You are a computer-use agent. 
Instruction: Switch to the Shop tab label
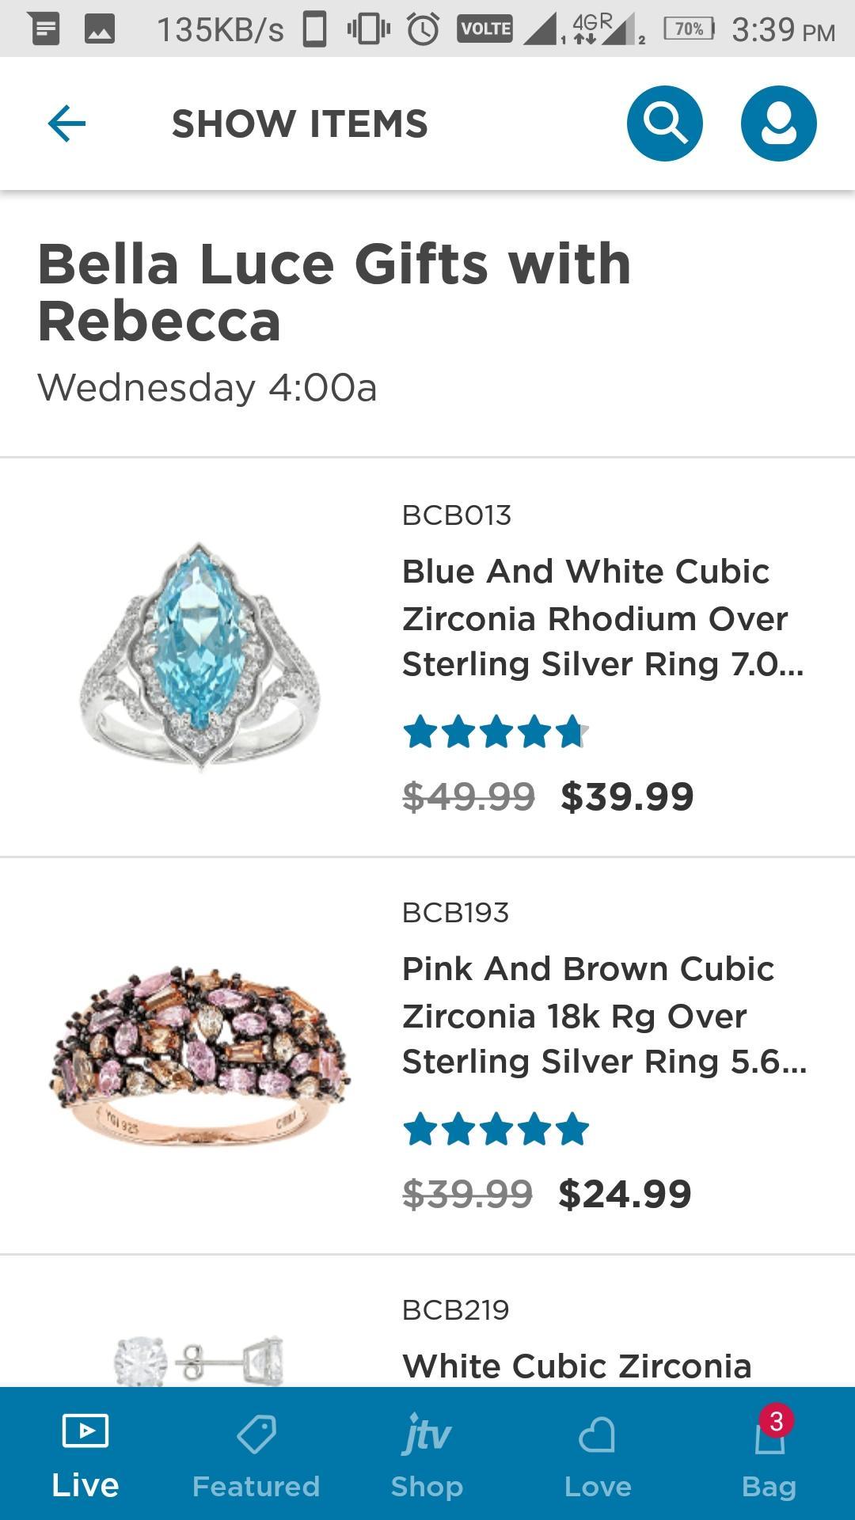(427, 1487)
